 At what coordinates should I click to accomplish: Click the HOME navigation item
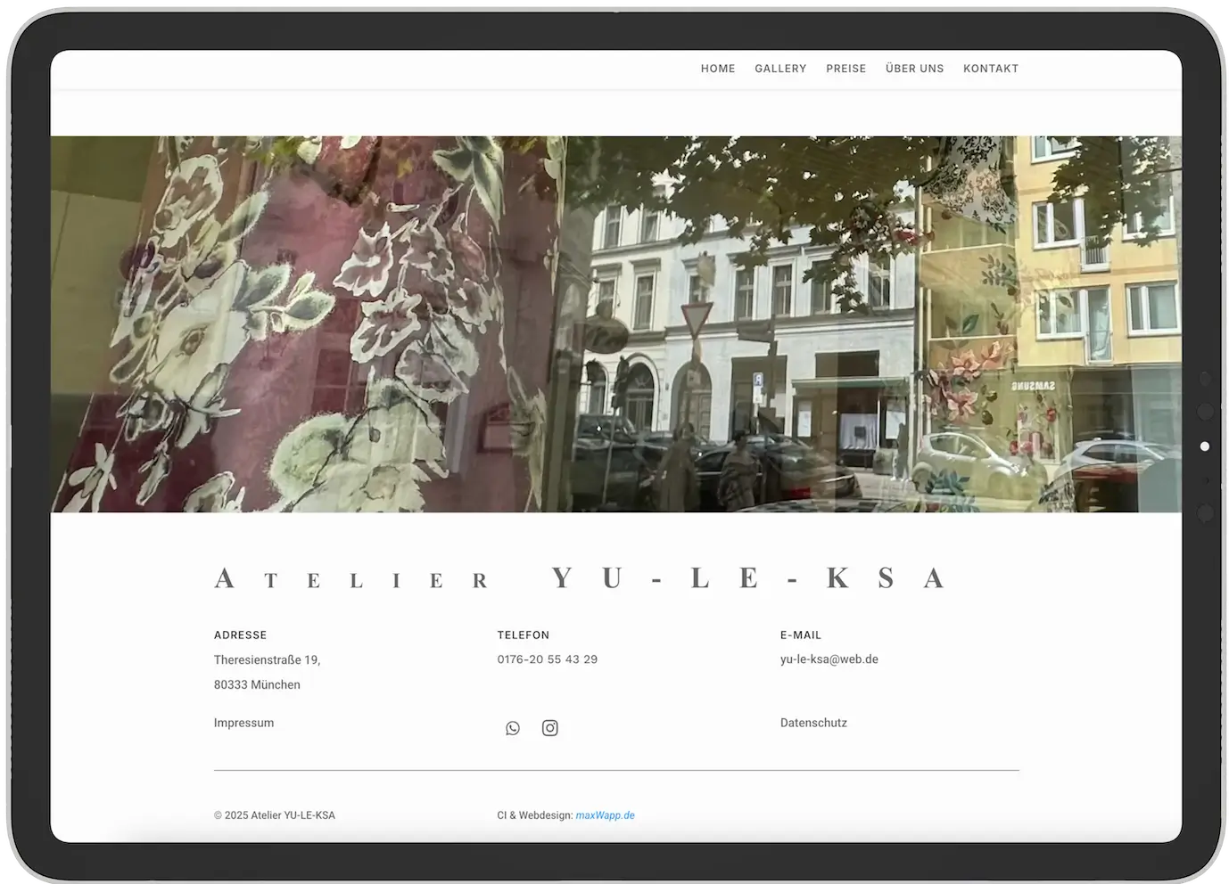click(x=718, y=69)
